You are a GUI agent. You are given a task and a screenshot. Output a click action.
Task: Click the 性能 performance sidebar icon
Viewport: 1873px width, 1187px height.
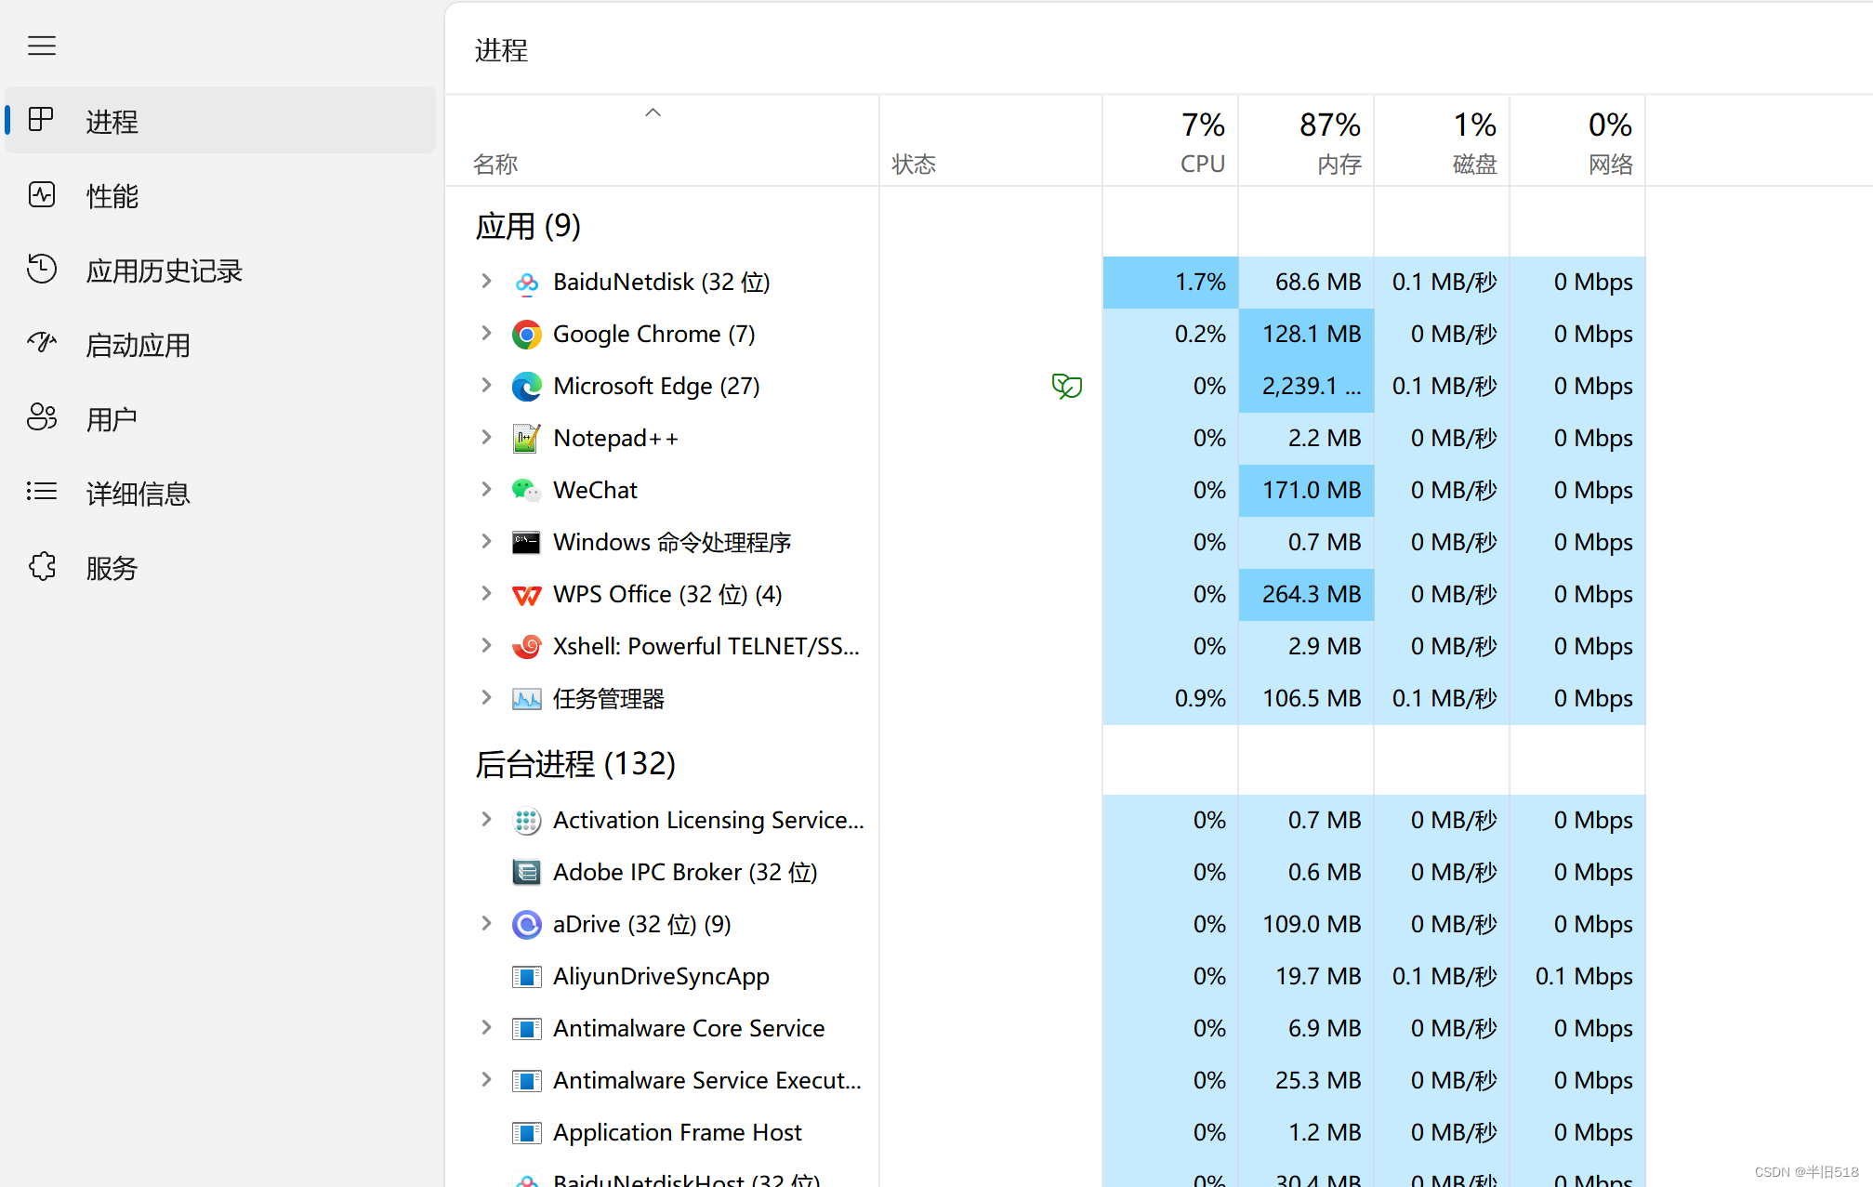pos(42,195)
